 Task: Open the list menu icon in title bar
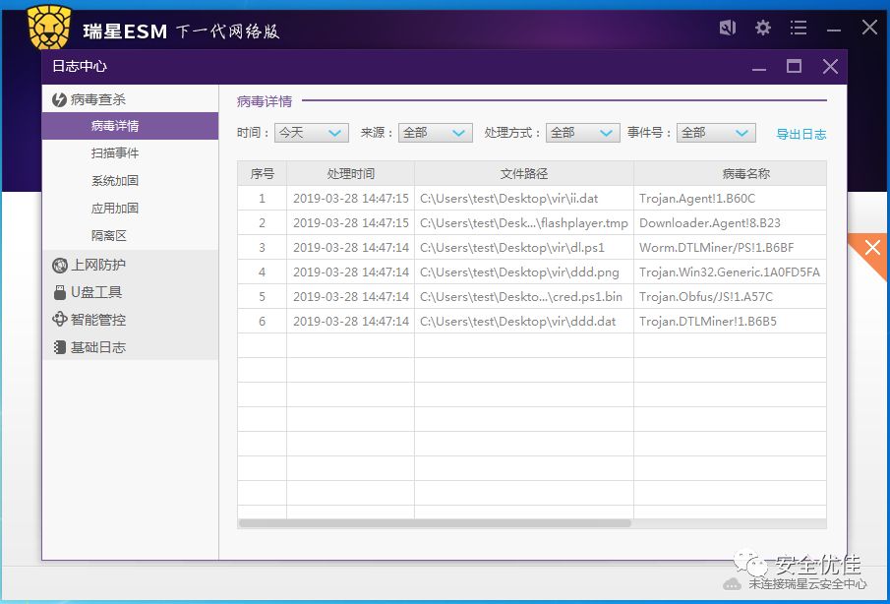(798, 28)
